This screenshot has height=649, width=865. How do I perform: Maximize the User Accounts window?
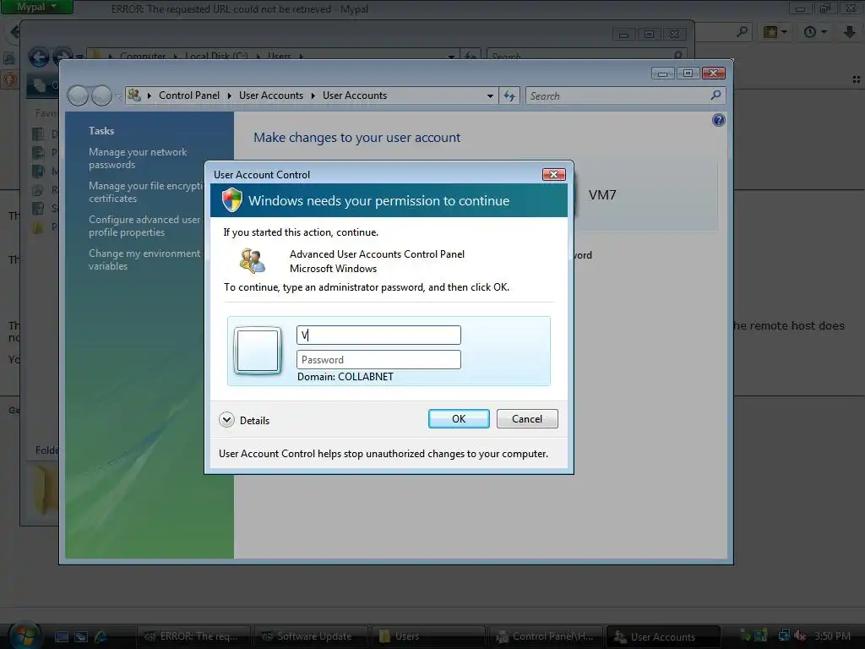(x=688, y=74)
